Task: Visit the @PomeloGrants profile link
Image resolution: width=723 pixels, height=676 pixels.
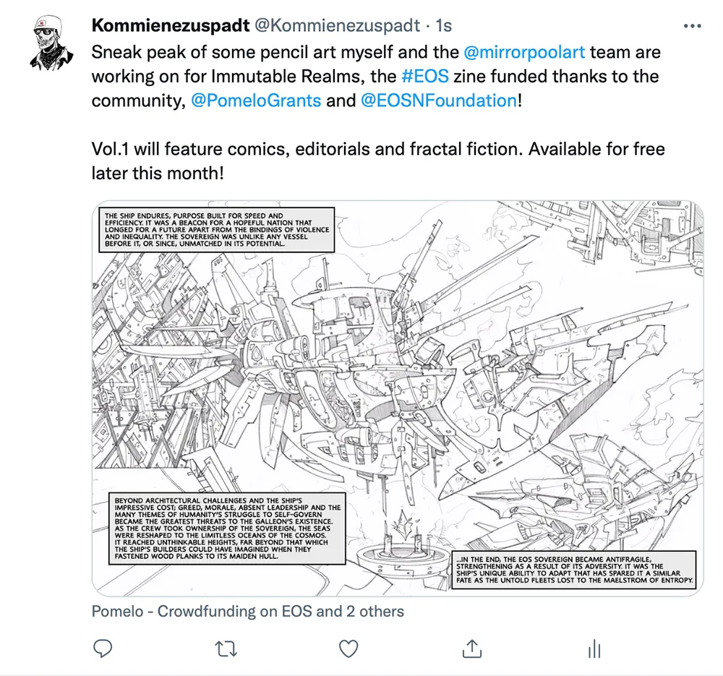Action: (256, 100)
